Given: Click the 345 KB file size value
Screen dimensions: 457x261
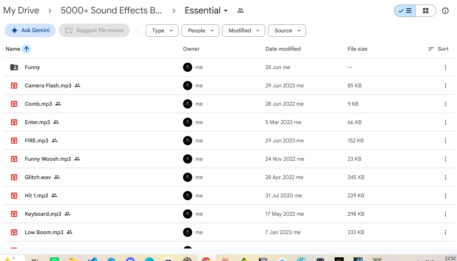Looking at the screenshot, I should click(356, 177).
